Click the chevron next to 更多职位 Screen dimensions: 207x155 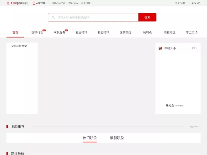tap(199, 127)
